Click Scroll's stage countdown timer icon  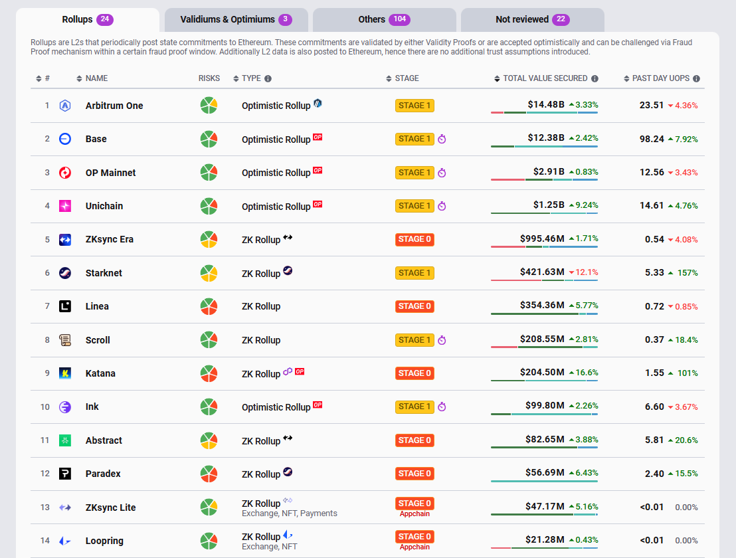pyautogui.click(x=442, y=340)
